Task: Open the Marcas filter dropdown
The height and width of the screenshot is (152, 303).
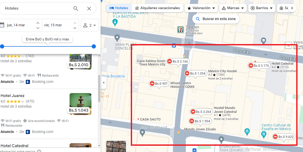Action: tap(233, 8)
